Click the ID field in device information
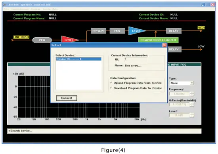Image resolution: width=218 pixels, height=154 pixels. tap(136, 59)
